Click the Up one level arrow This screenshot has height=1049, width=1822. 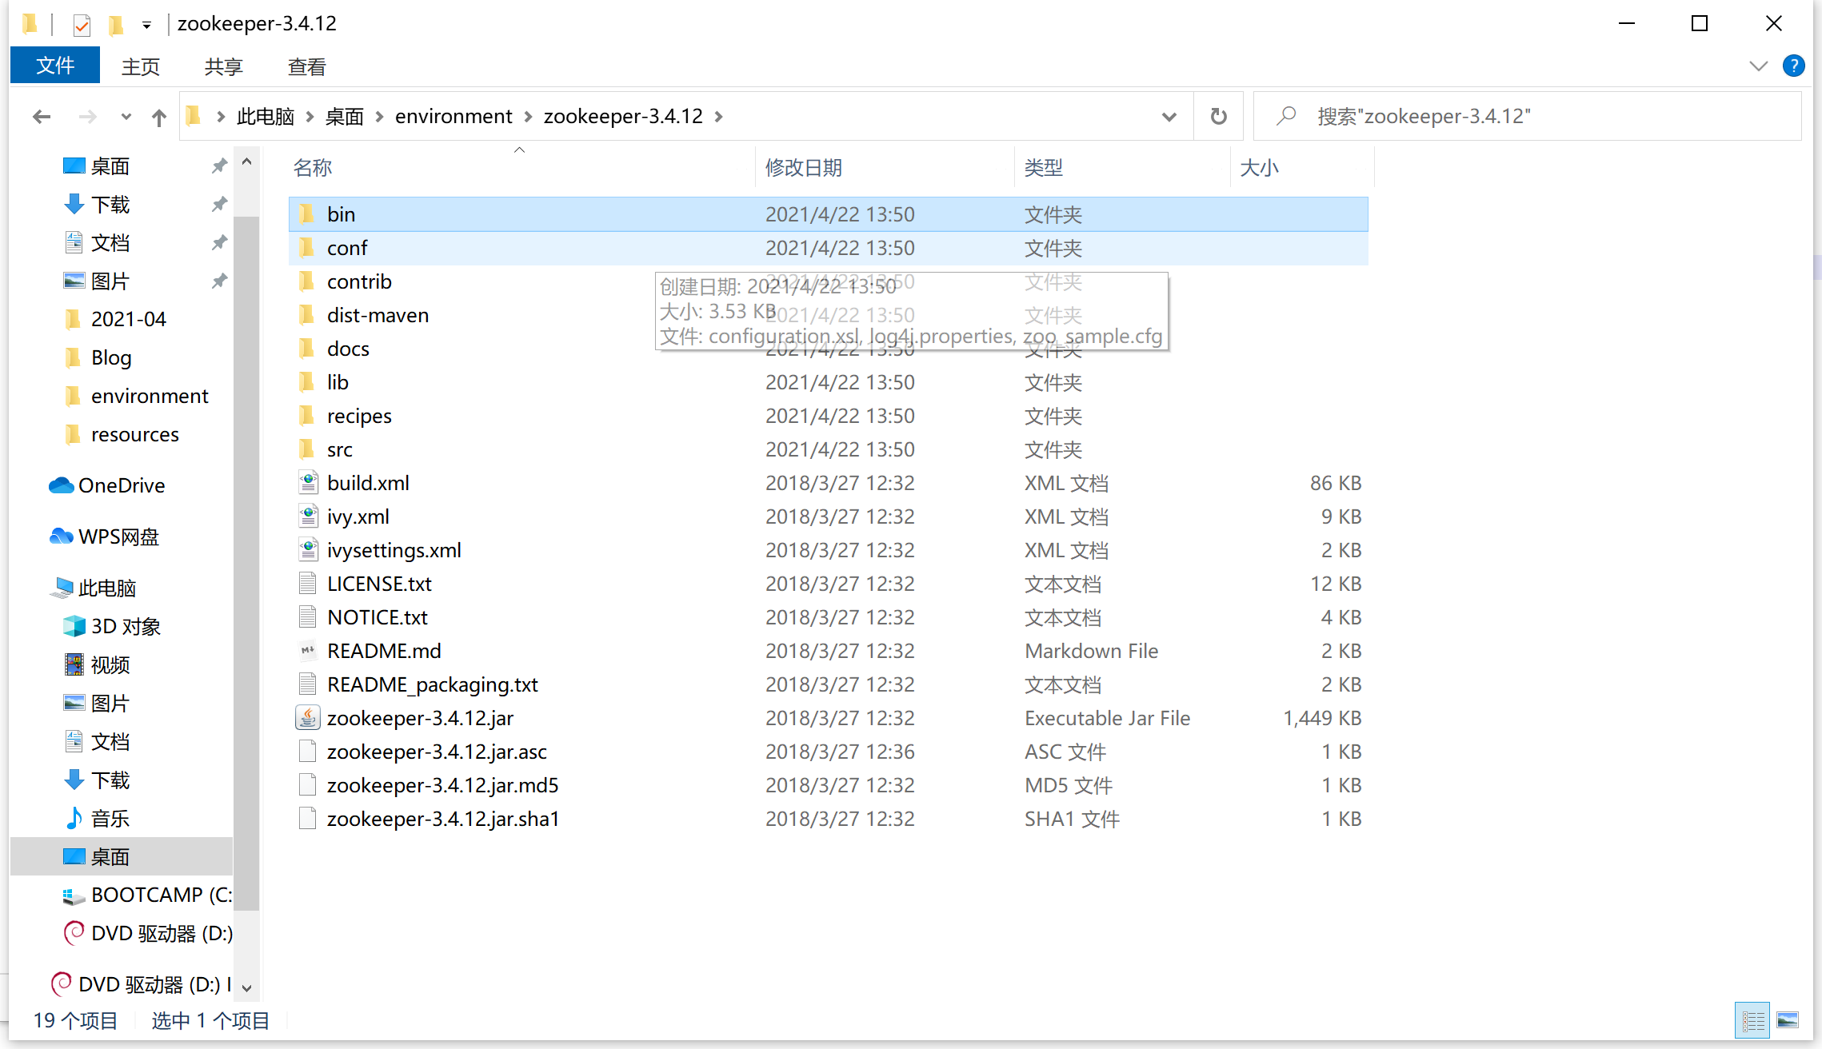point(159,118)
